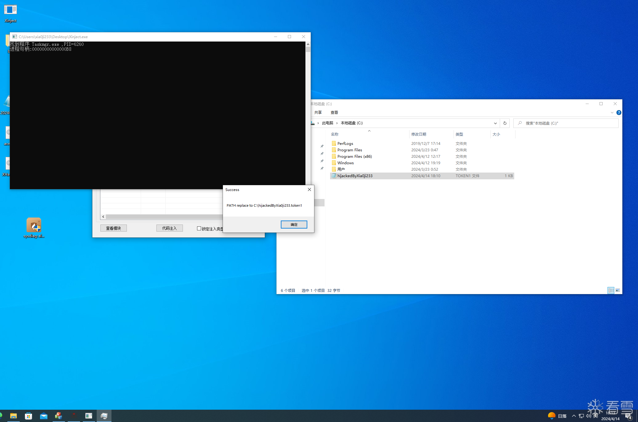The height and width of the screenshot is (422, 638).
Task: Open the 共享 tab in Explorer
Action: coord(318,113)
